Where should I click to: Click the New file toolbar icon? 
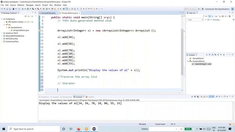pyautogui.click(x=2, y=9)
